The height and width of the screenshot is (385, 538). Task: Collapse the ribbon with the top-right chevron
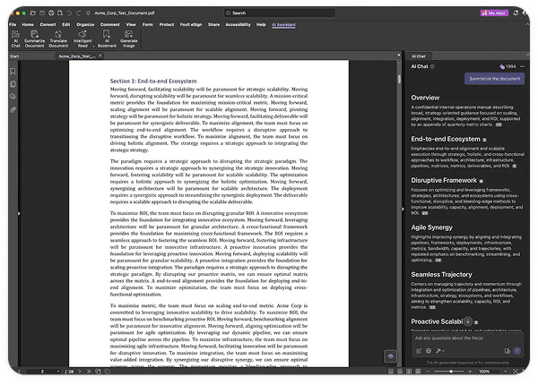click(527, 24)
